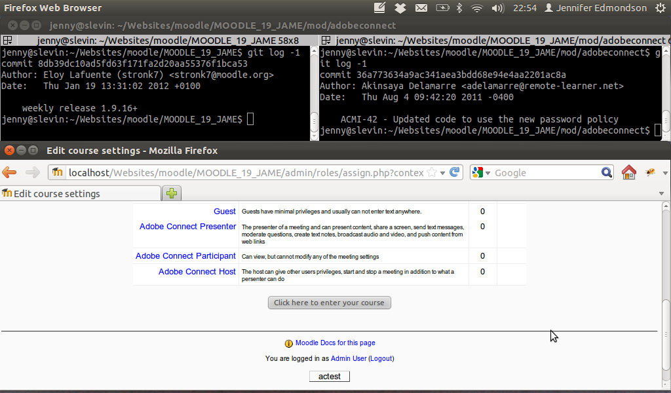Go forward with Firefox forward arrow

pos(33,172)
